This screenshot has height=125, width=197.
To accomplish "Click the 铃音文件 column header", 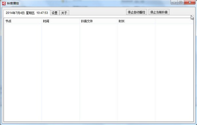I will pyautogui.click(x=98, y=21).
